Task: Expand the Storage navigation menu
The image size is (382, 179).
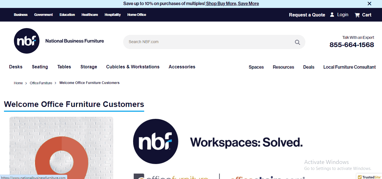Action: tap(89, 67)
